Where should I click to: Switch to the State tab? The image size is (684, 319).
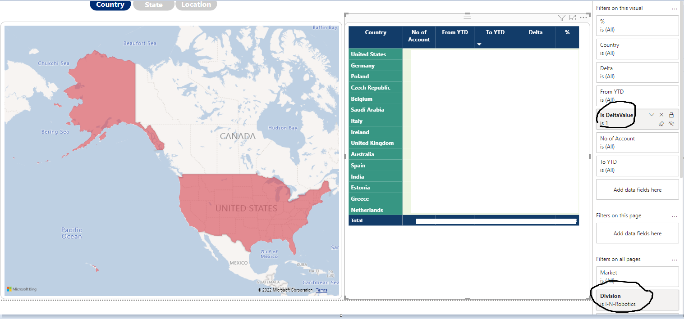(154, 5)
